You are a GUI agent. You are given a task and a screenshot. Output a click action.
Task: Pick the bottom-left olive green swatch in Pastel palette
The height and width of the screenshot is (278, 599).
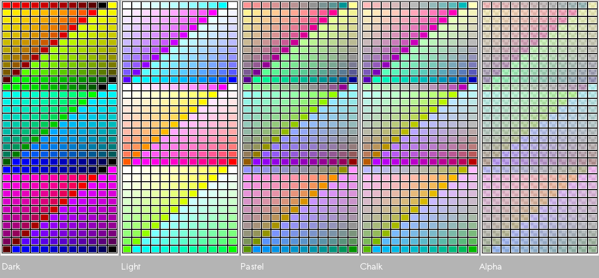point(247,249)
